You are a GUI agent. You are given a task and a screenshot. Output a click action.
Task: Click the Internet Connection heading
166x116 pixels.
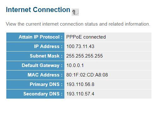tap(38, 10)
